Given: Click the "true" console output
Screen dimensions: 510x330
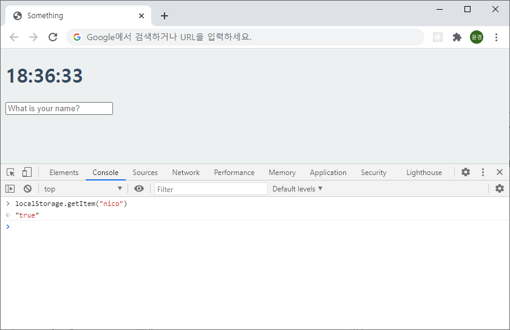Looking at the screenshot, I should click(x=27, y=215).
